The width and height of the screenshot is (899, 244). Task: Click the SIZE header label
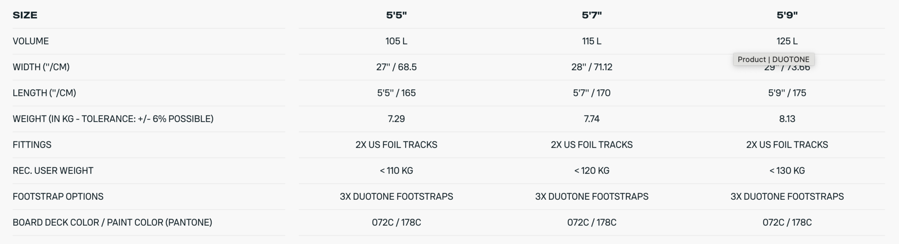pos(25,15)
